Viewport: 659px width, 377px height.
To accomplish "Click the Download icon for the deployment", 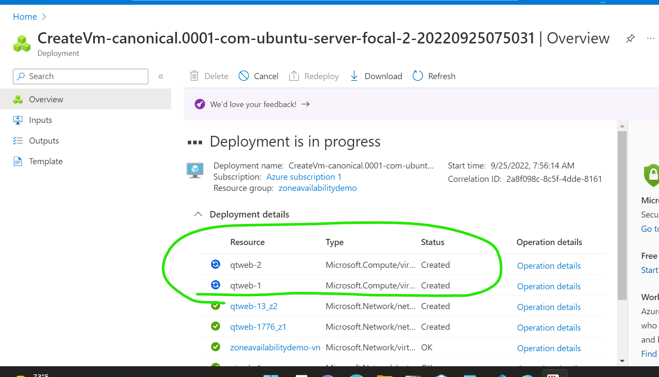I will 354,76.
